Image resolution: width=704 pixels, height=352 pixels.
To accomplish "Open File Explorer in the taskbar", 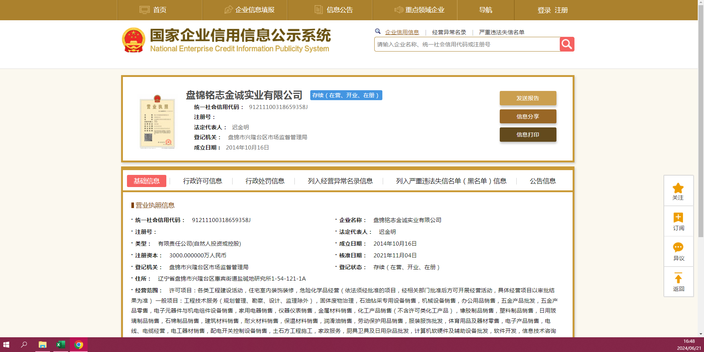I will pyautogui.click(x=43, y=345).
